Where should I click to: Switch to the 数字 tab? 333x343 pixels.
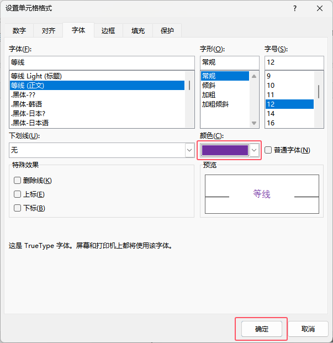coord(19,31)
